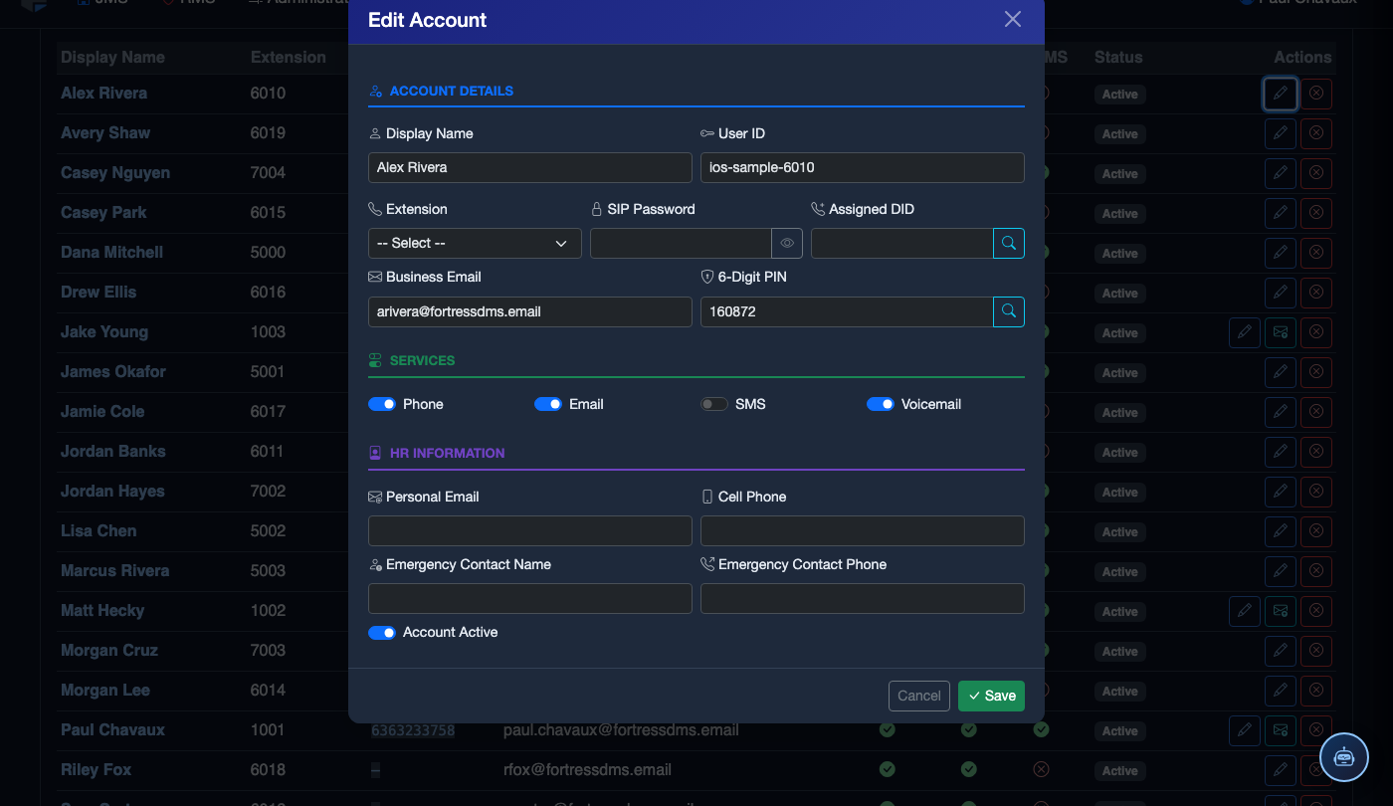Toggle the Email service switch

pos(548,404)
